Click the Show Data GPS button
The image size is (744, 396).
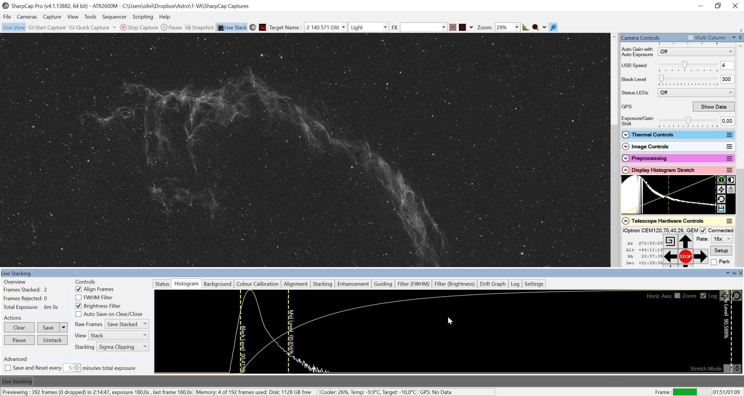tap(713, 107)
